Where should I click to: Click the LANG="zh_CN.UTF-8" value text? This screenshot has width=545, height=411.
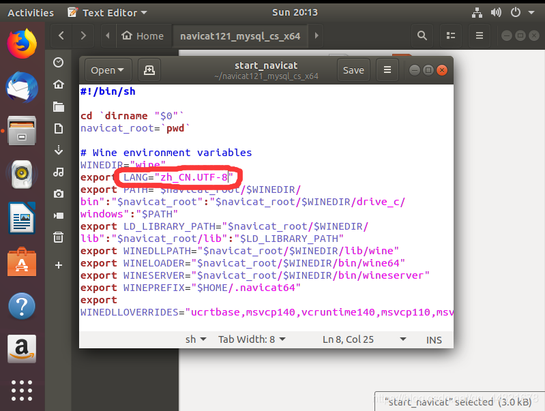pyautogui.click(x=178, y=177)
